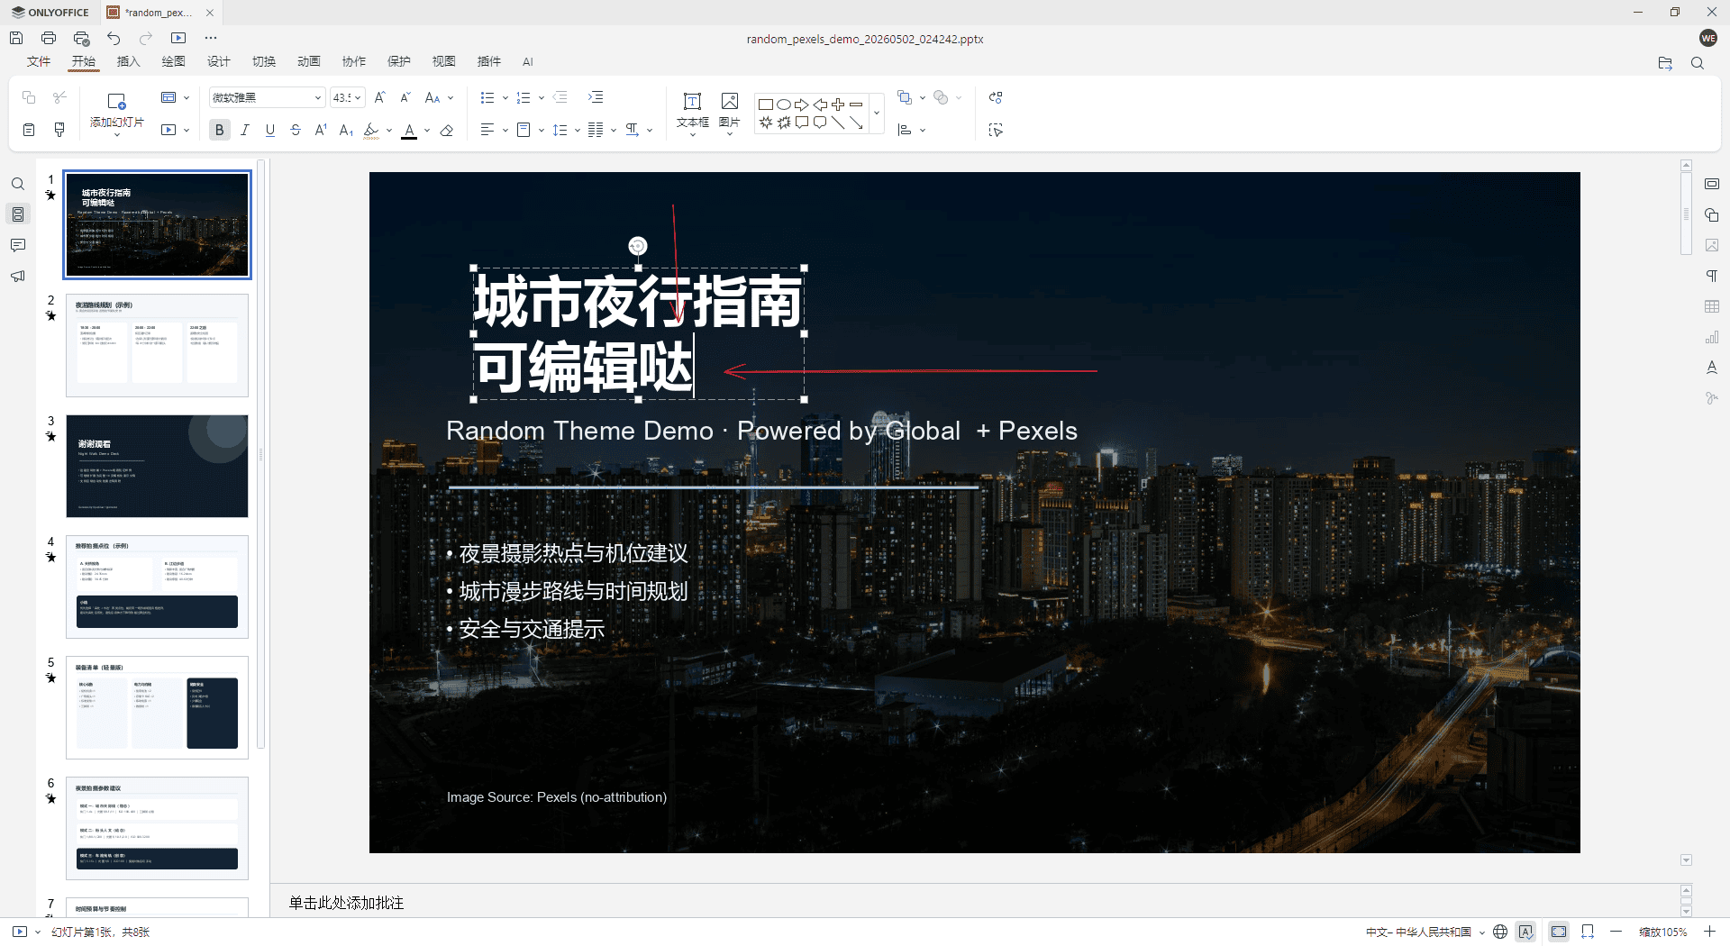Viewport: 1730px width, 946px height.
Task: Set the document language with the globe icon
Action: click(1500, 932)
